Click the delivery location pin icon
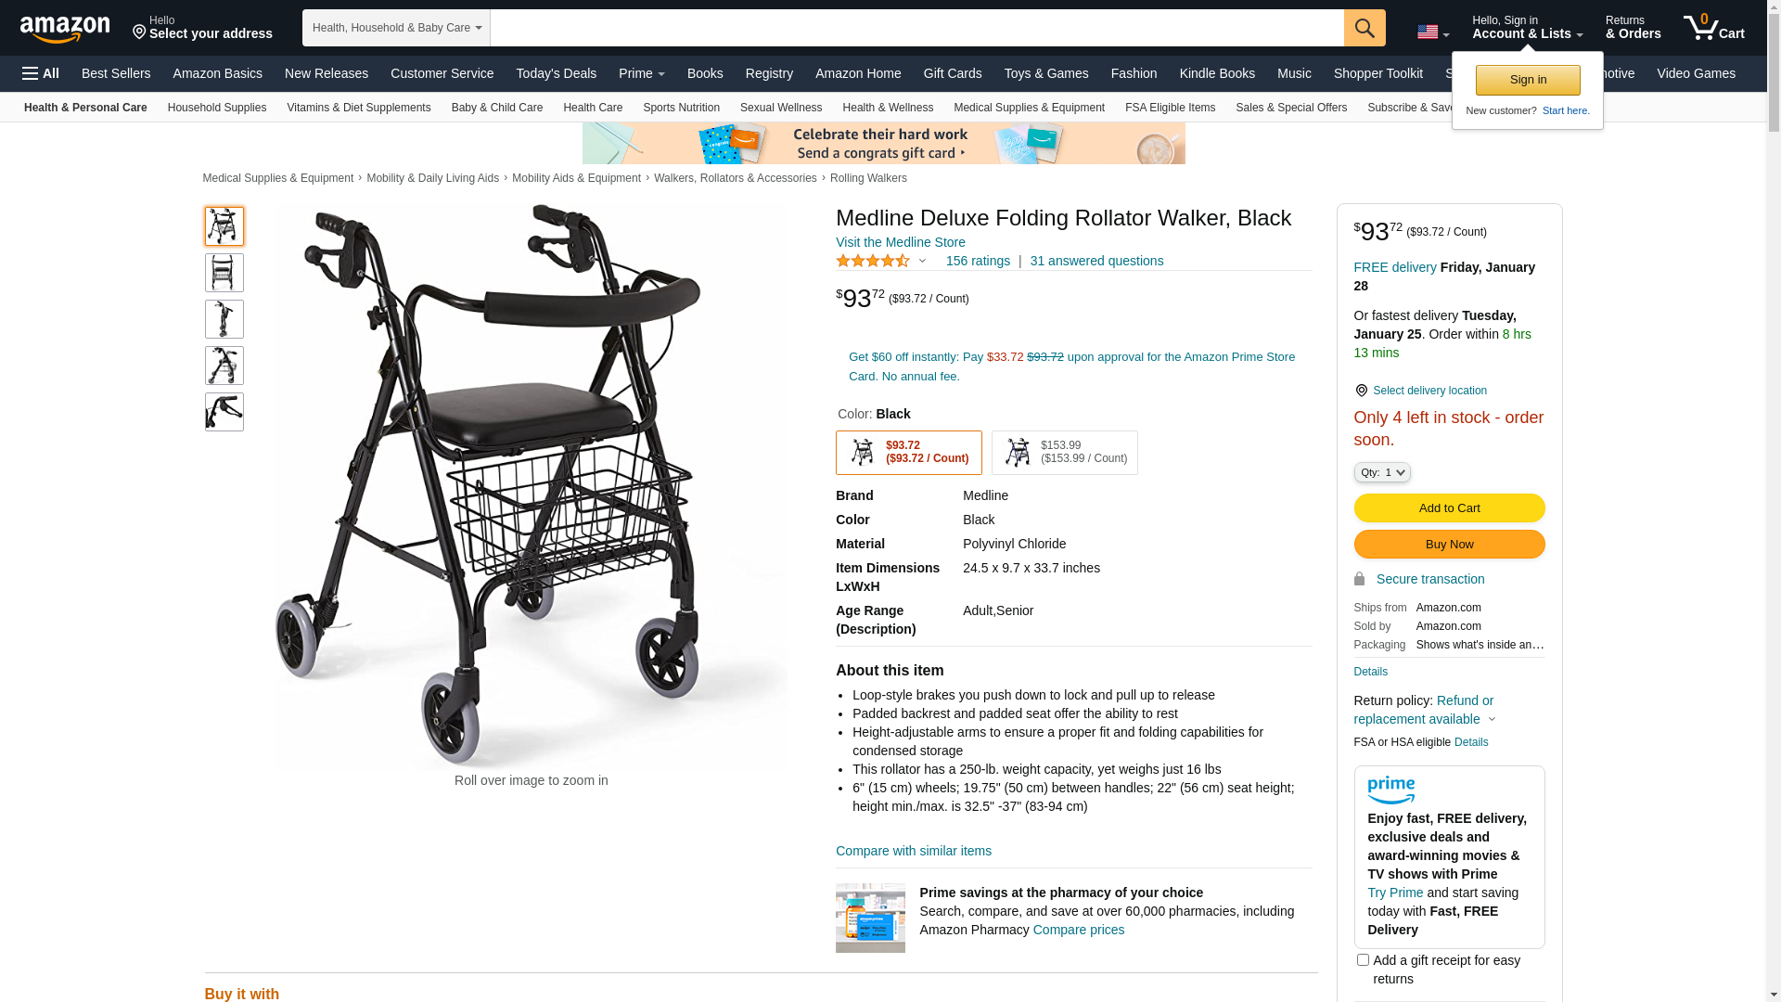 pos(1361,391)
